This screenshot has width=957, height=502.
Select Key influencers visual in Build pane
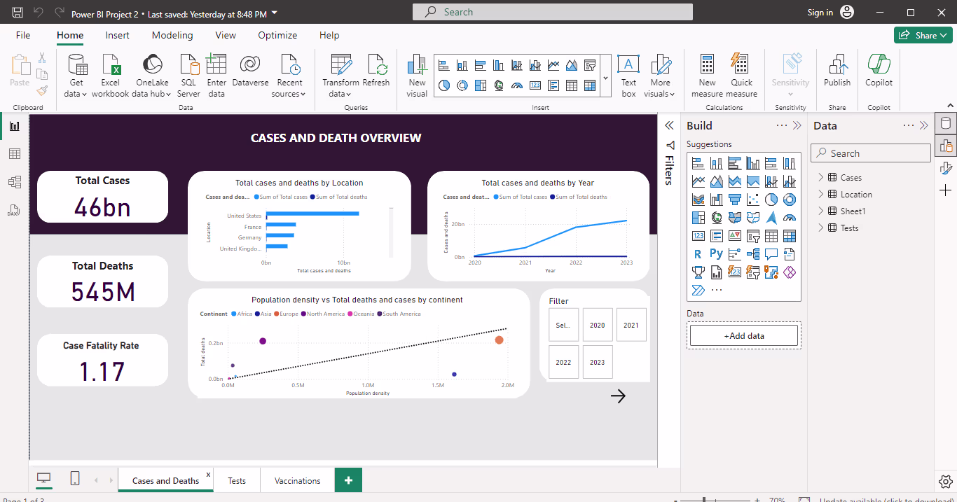[x=735, y=254]
